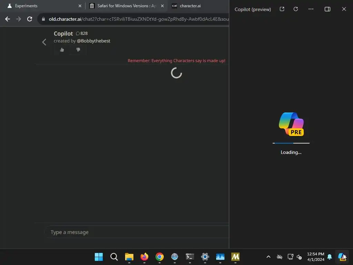Open the Settings gear app from taskbar
353x265 pixels.
(x=205, y=257)
